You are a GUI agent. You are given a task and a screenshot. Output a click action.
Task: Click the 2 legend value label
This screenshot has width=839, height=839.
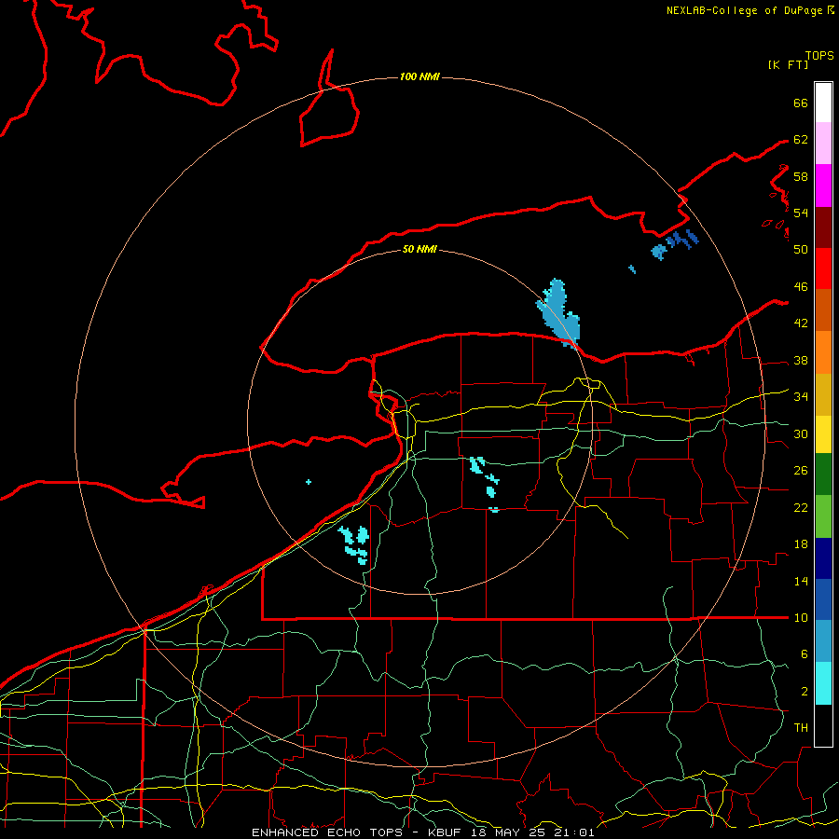coord(804,692)
